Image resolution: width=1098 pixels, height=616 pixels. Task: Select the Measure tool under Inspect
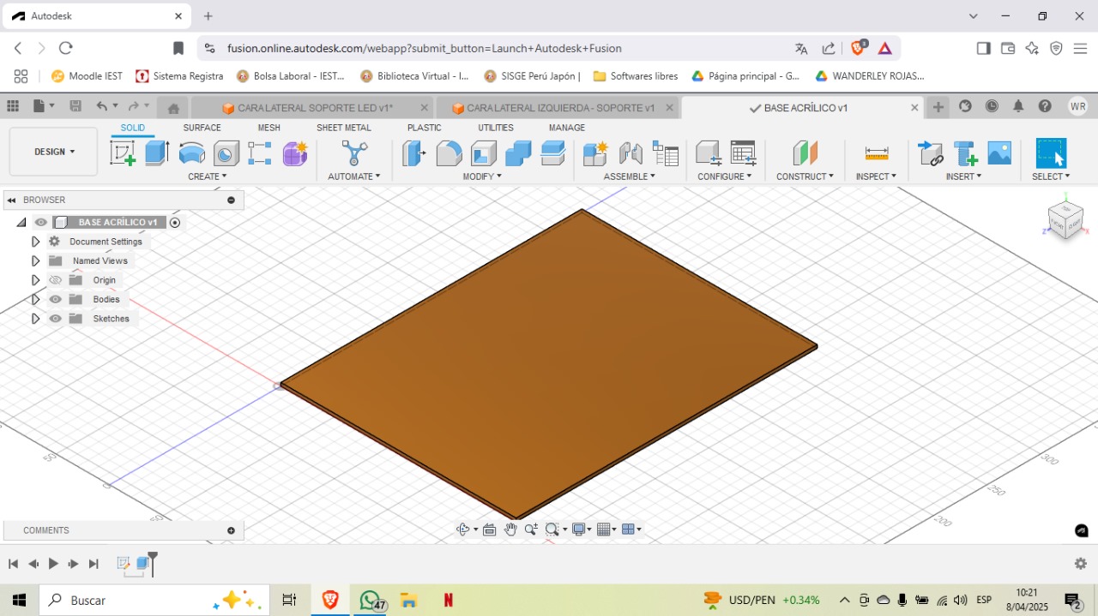pyautogui.click(x=876, y=153)
